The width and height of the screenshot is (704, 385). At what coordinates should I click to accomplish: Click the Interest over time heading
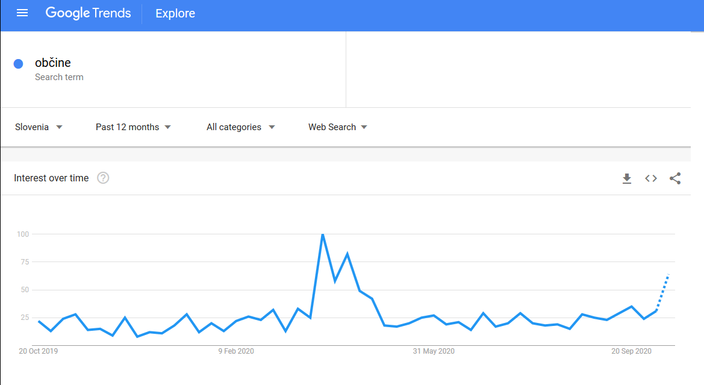pyautogui.click(x=51, y=178)
